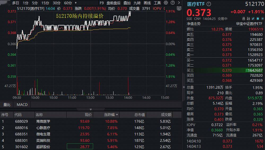
Task: Click the 医疗ETF title in quote panel
Action: pyautogui.click(x=196, y=4)
